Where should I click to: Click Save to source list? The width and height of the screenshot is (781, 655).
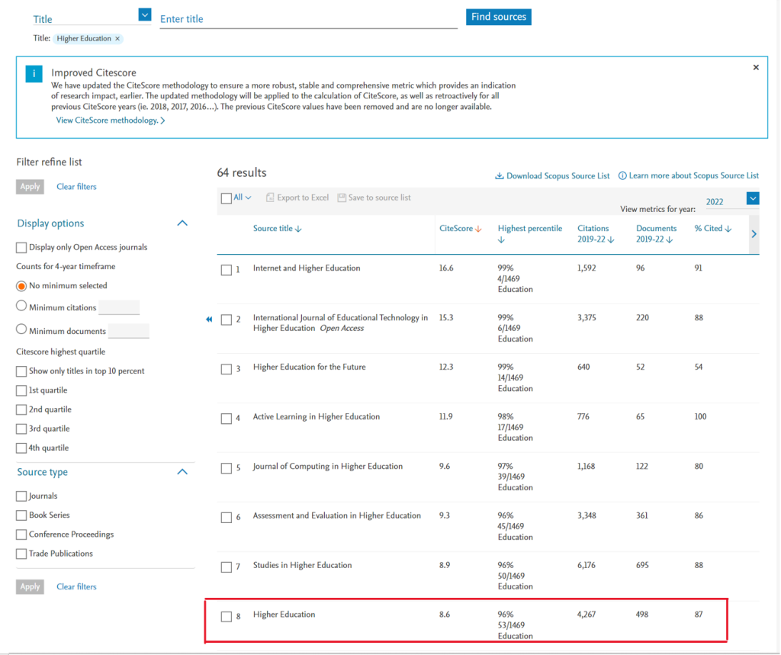374,197
